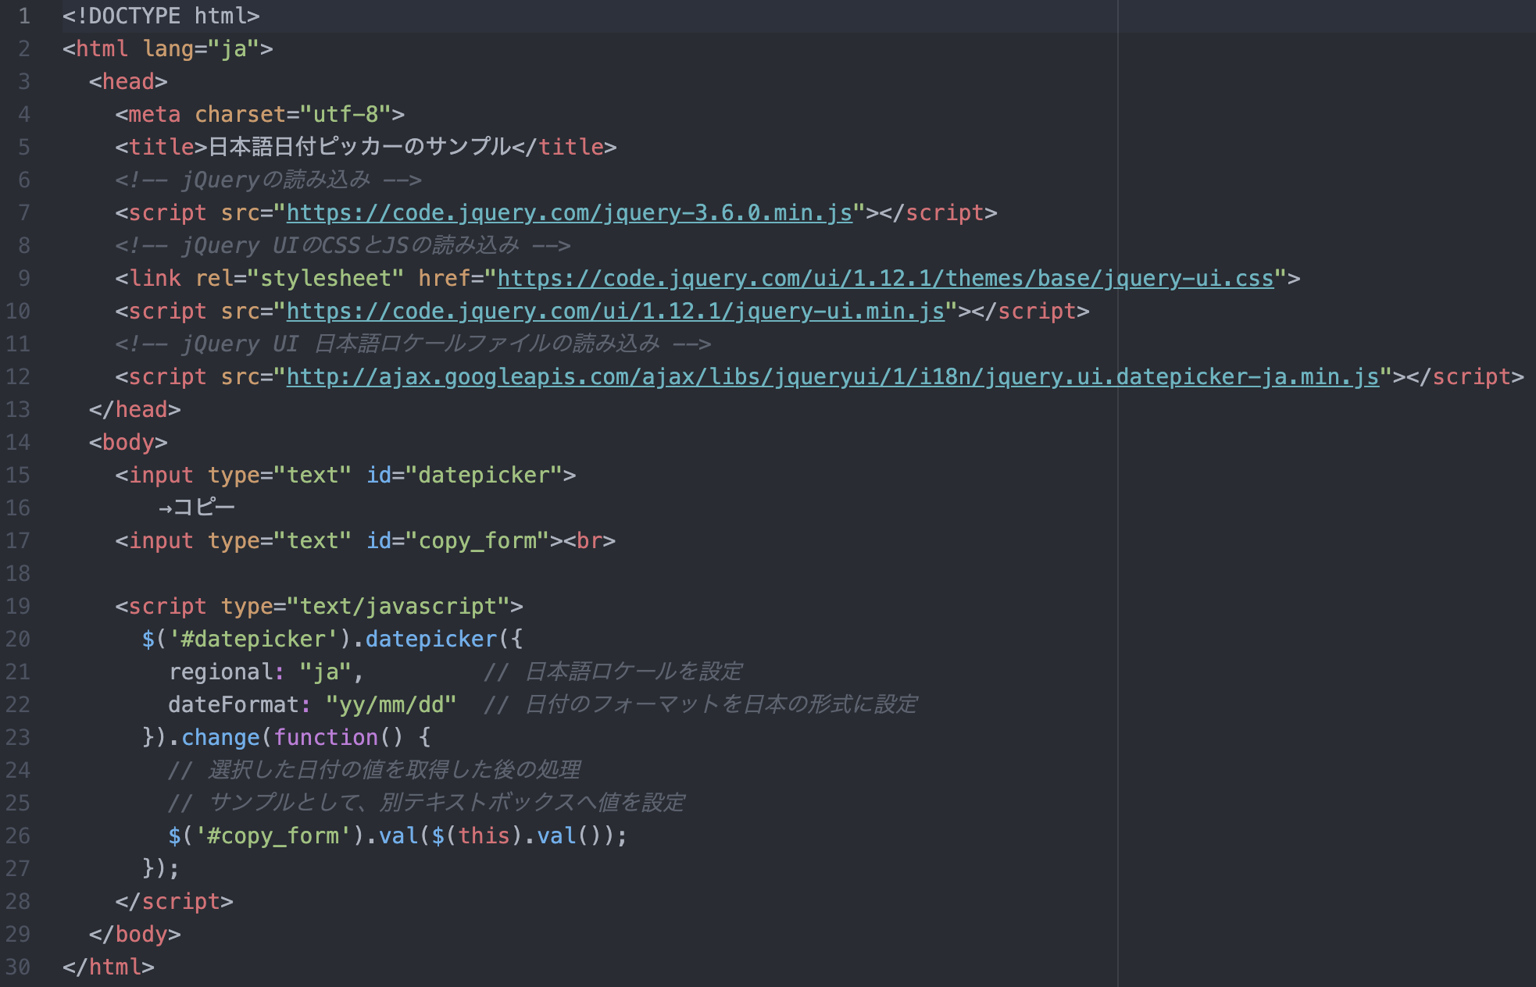This screenshot has width=1536, height=987.
Task: Click the opening body tag
Action: (x=128, y=442)
